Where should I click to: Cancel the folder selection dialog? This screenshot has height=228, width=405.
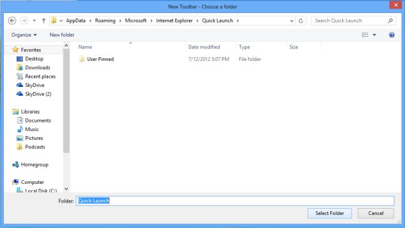376,213
